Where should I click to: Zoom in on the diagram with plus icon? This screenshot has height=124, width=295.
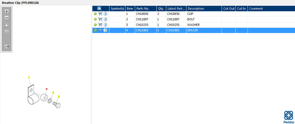(7, 11)
